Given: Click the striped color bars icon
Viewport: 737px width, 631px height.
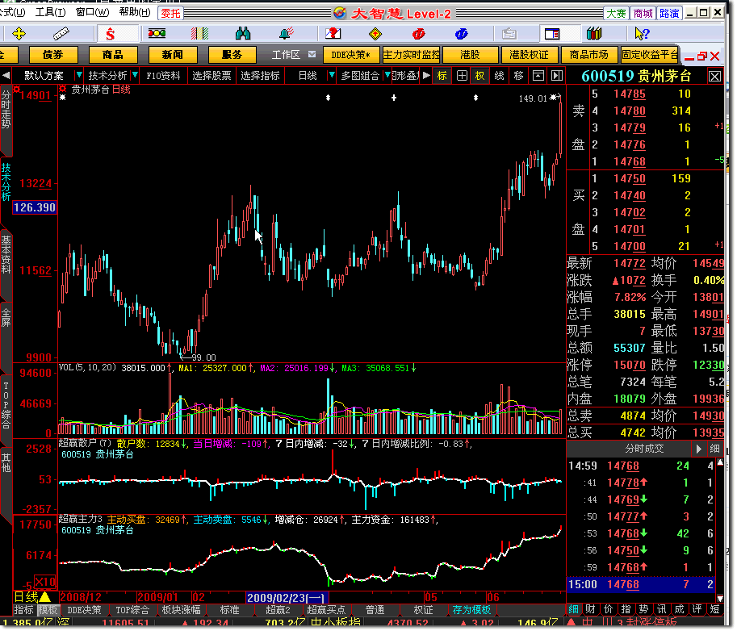Looking at the screenshot, I should tap(199, 33).
